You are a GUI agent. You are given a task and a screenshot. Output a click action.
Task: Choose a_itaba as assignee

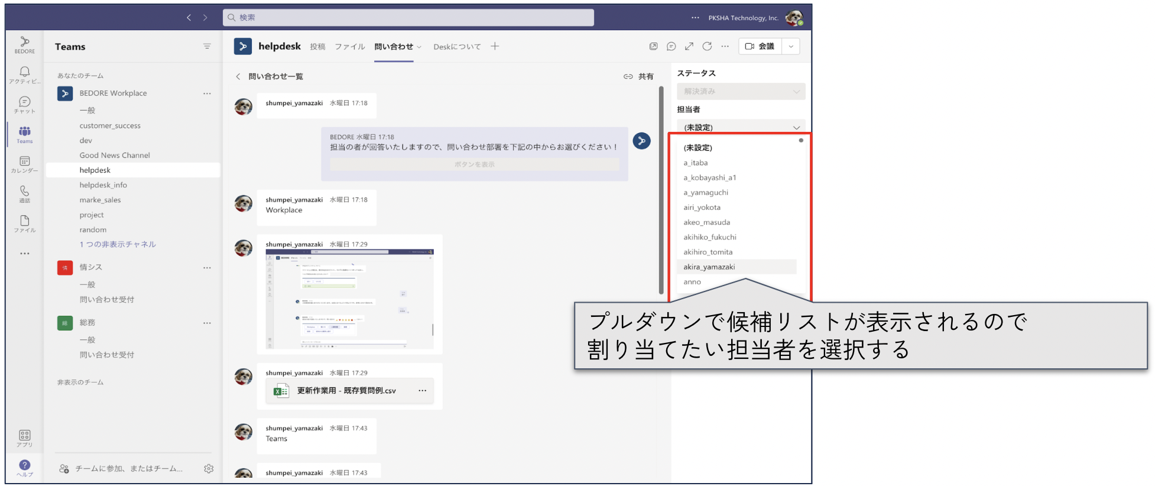696,163
